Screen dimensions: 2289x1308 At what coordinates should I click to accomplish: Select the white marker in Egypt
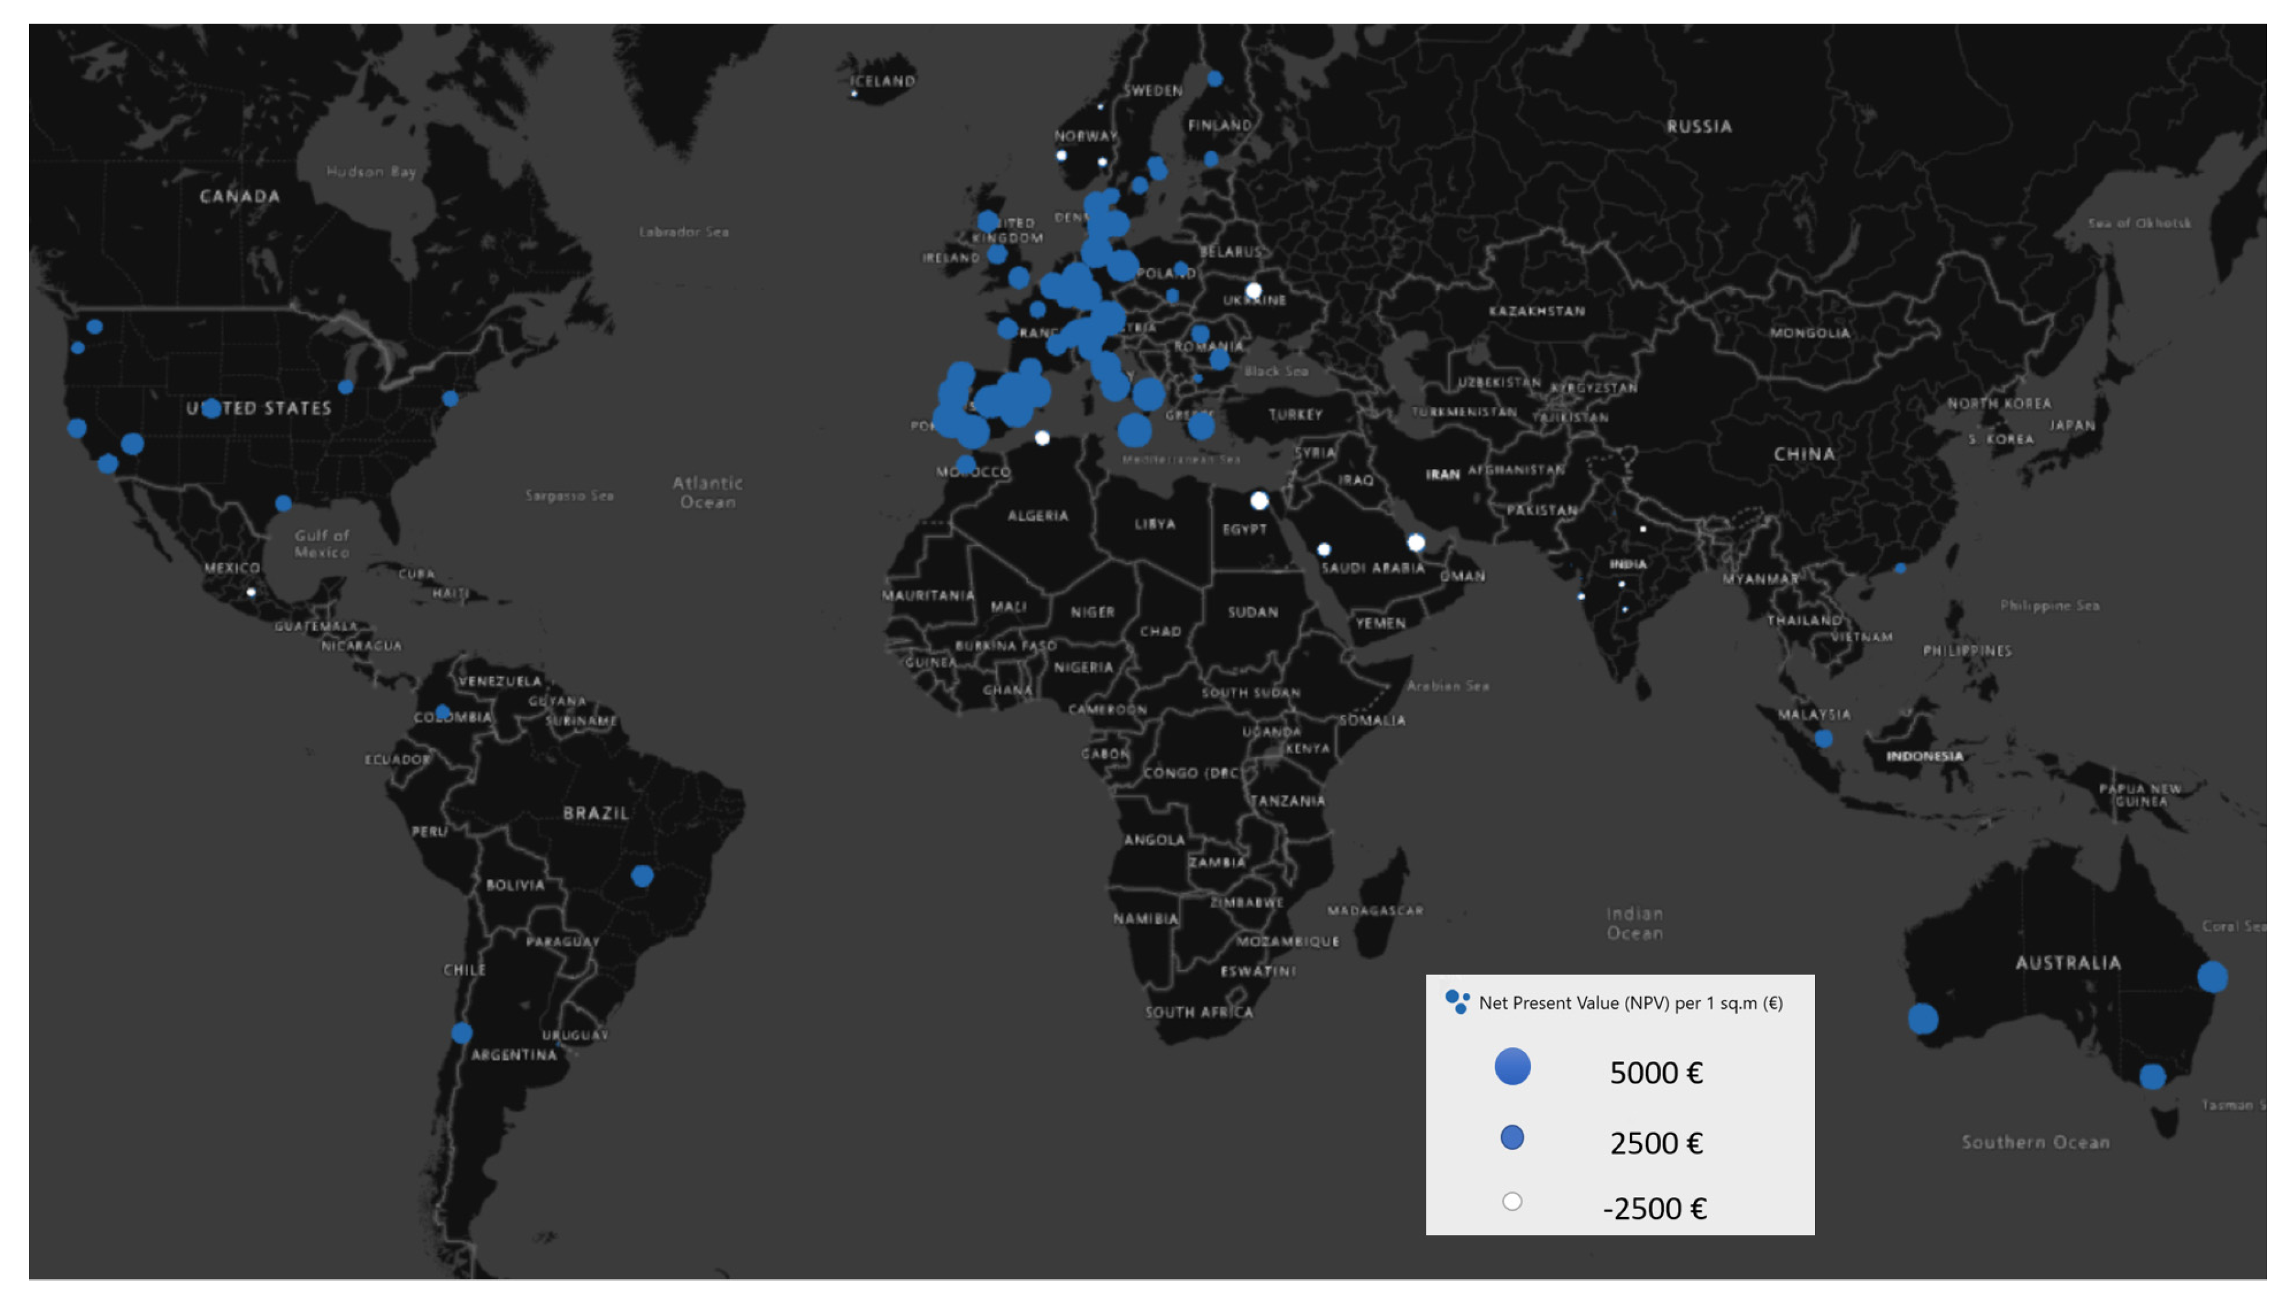coord(1259,501)
